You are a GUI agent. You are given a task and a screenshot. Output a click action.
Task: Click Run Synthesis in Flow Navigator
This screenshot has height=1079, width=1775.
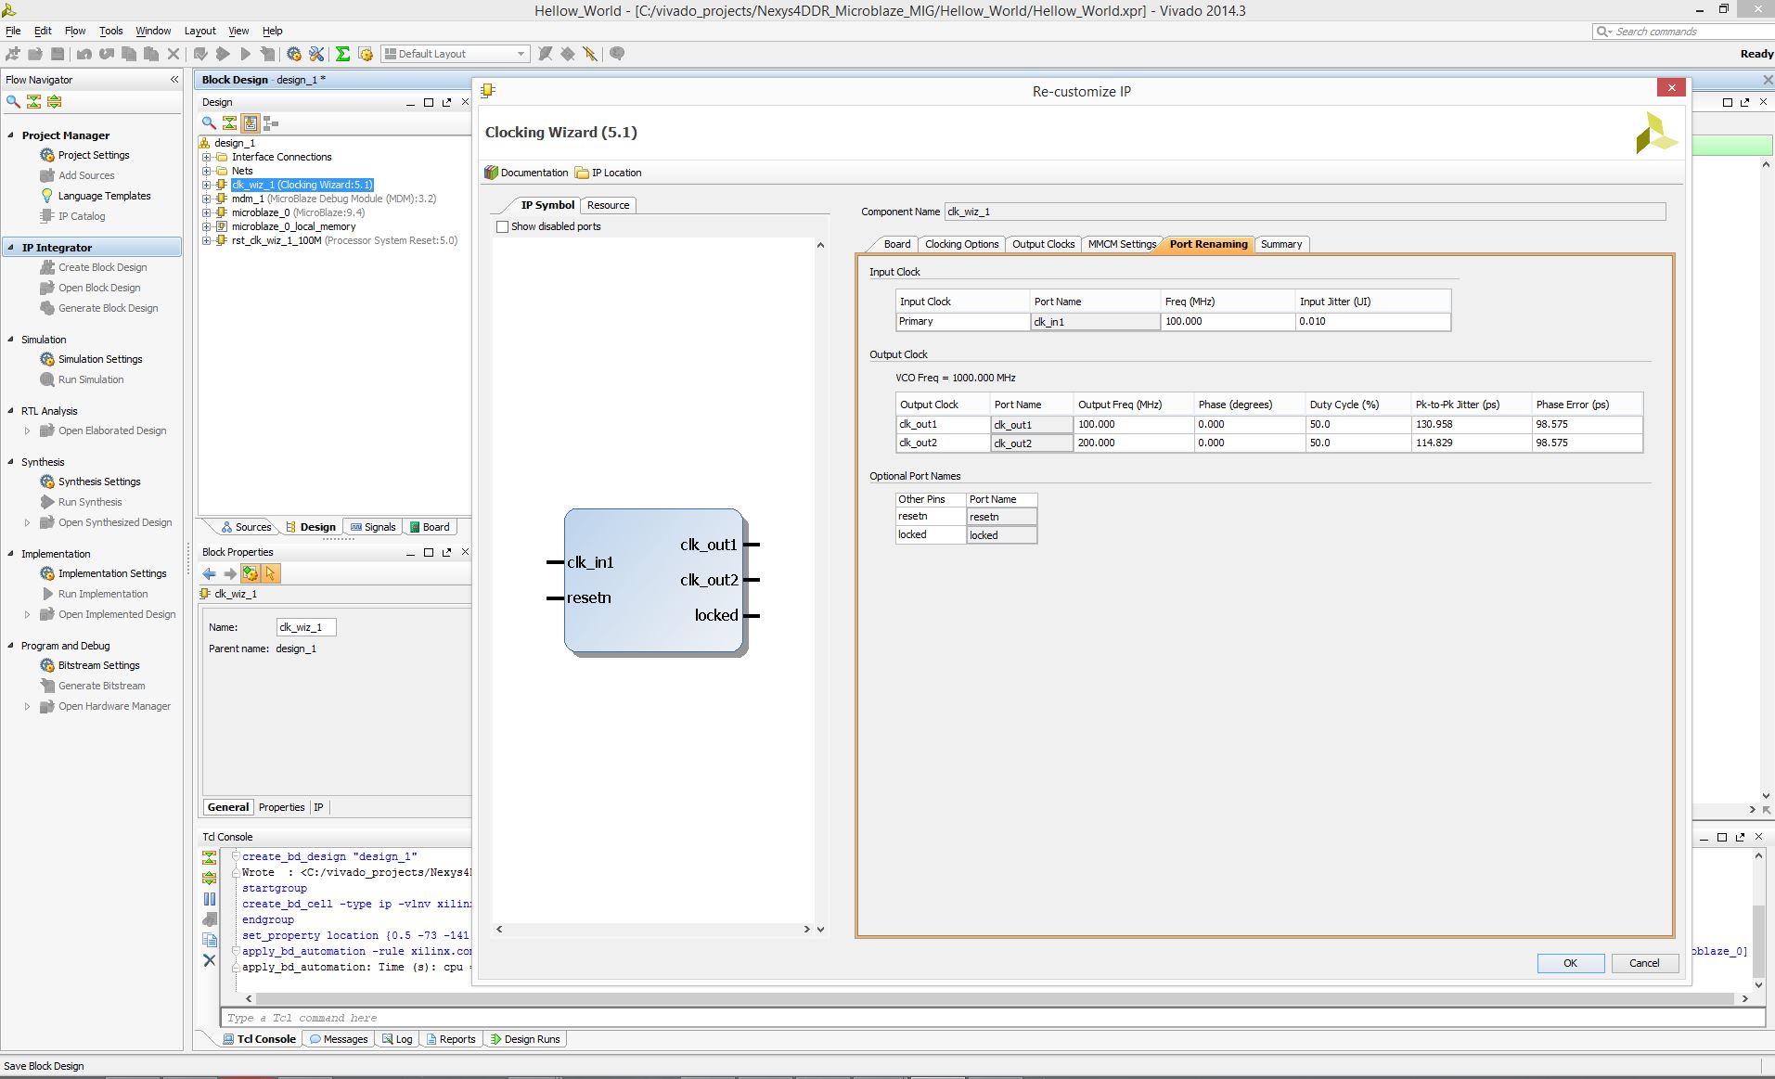click(90, 502)
